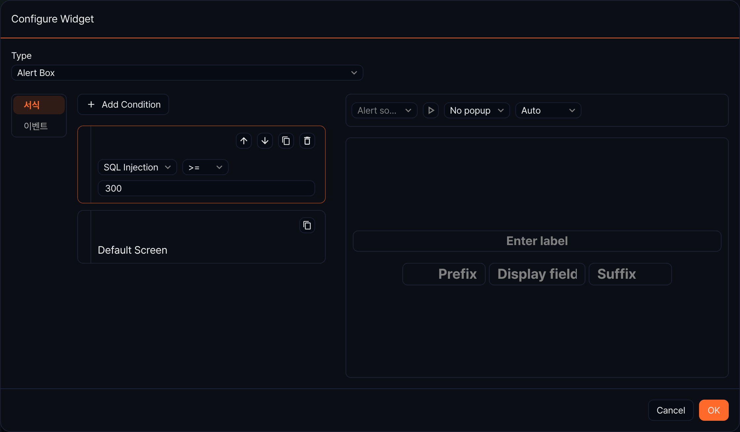
Task: Switch to the 이벤트 tab
Action: [x=39, y=126]
